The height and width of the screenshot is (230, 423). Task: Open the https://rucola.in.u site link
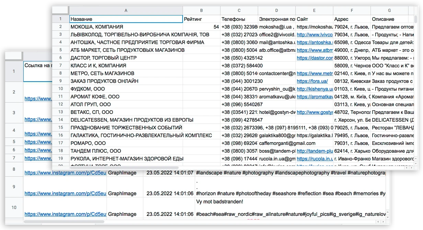315,159
